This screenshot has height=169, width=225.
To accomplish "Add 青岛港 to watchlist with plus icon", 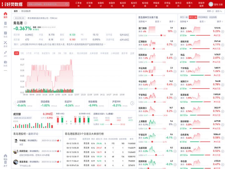I will (25, 23).
